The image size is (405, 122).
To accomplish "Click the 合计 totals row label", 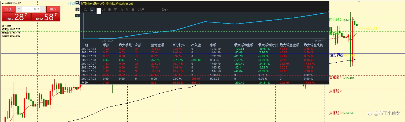I will click(x=84, y=83).
